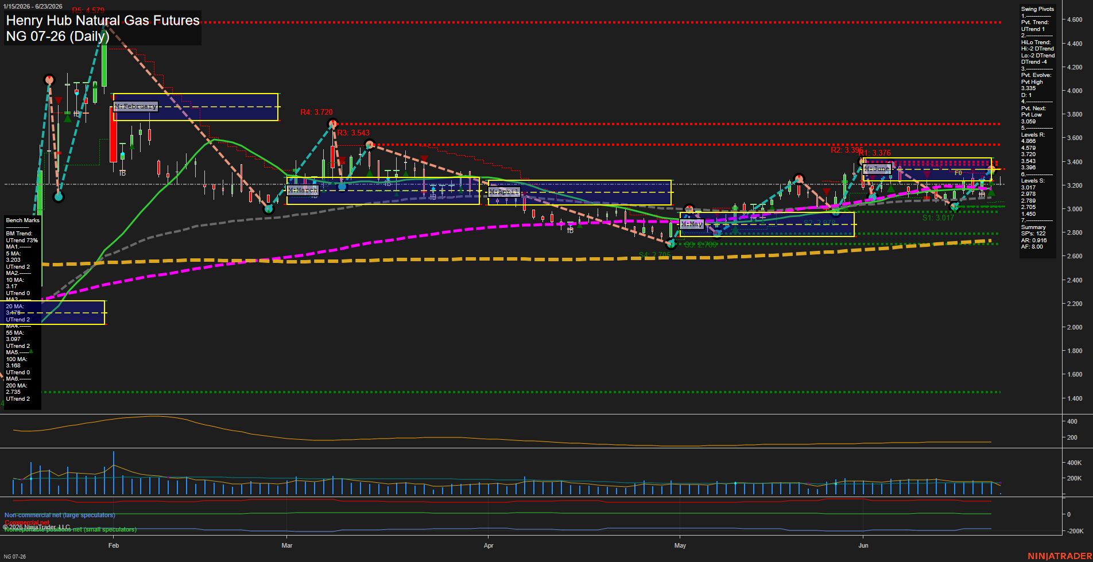
Task: Click the HiLo Trend heading
Action: [x=1036, y=42]
